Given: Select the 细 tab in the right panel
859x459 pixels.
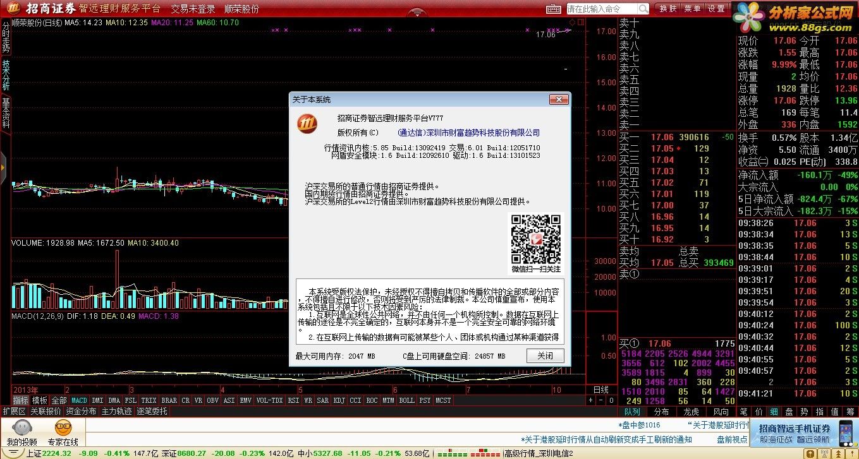Looking at the screenshot, I should 774,412.
